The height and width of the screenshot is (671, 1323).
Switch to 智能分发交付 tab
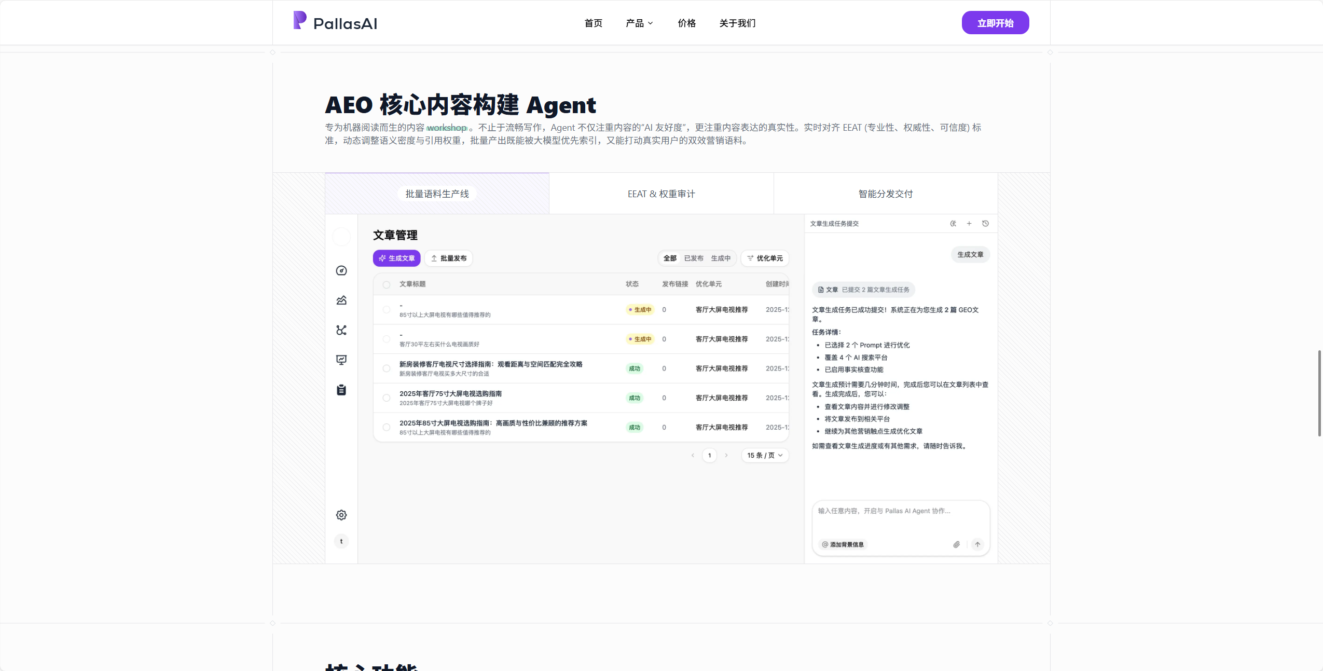[886, 194]
